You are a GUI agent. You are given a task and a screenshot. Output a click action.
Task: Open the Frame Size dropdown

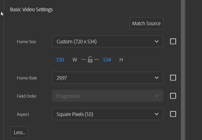tap(103, 42)
